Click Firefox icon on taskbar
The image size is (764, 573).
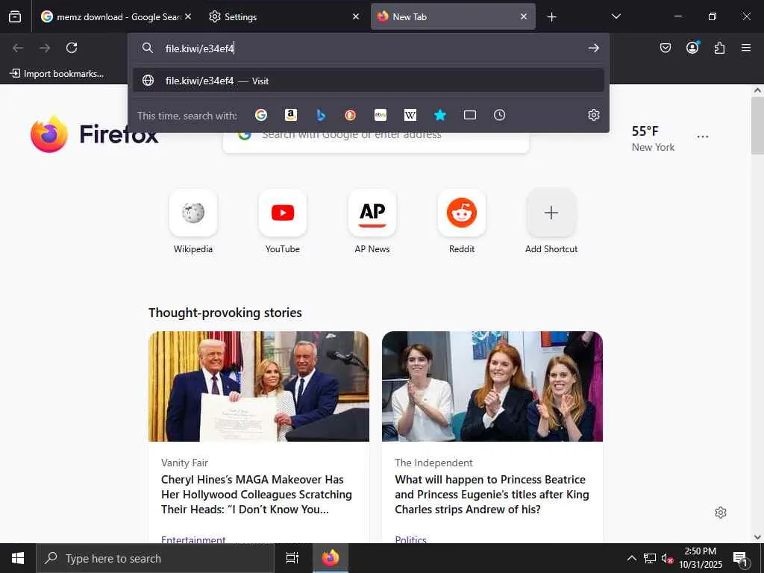[331, 558]
